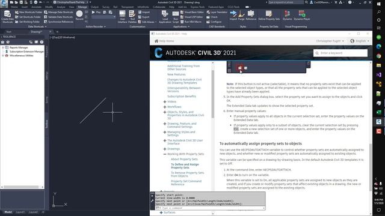Play the recorded action macro

pyautogui.click(x=96, y=12)
